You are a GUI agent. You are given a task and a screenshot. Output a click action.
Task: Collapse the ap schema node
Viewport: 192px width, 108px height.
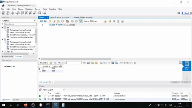[x=3, y=28]
